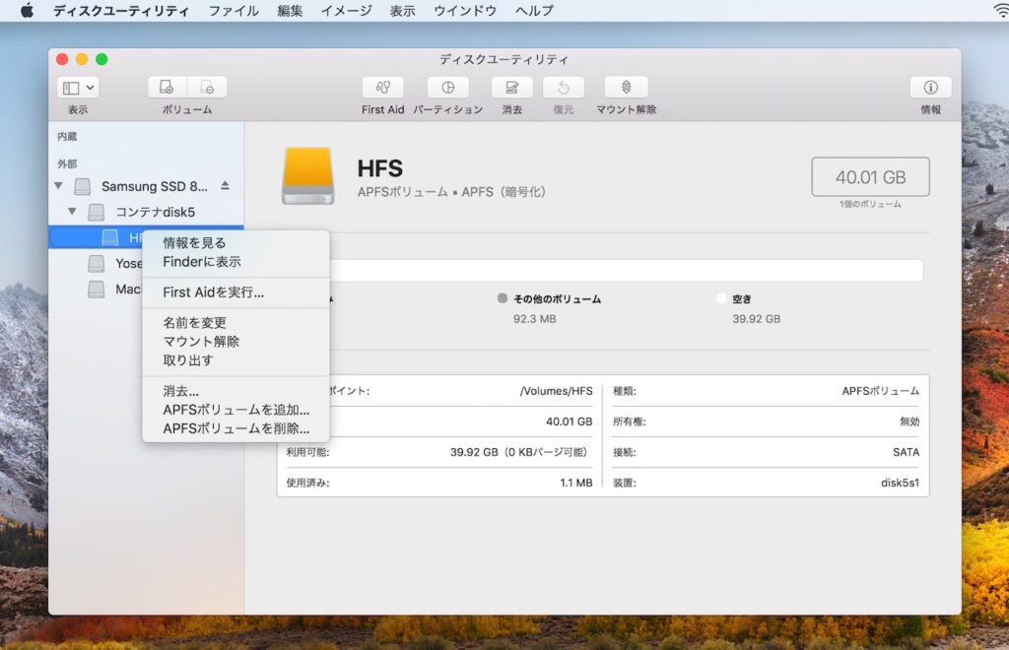Eject Samsung SSD with the sidebar eject icon

(224, 185)
